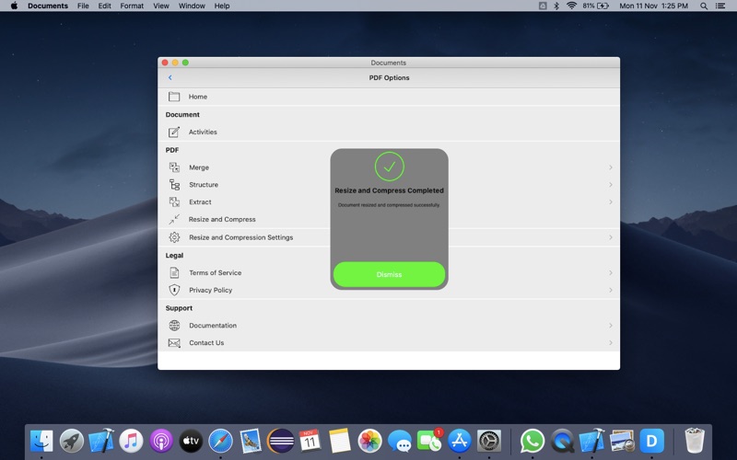Select the Resize and Compress label

(222, 219)
